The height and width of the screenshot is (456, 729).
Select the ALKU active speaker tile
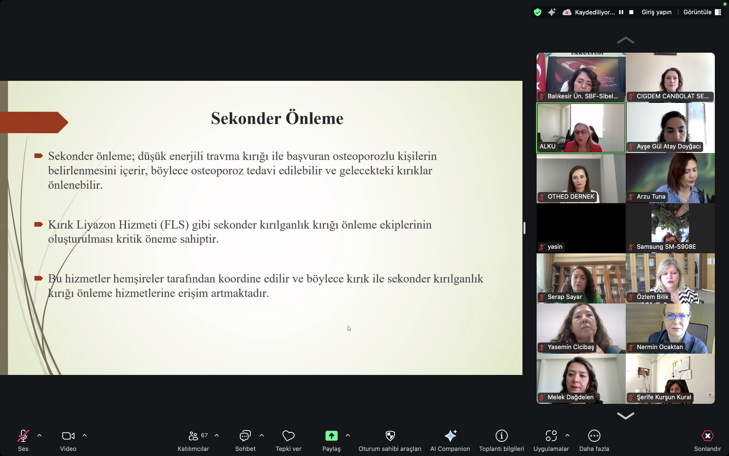point(581,128)
